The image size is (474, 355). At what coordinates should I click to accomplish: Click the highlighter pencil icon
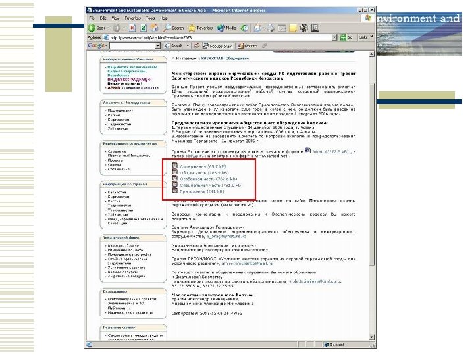265,46
